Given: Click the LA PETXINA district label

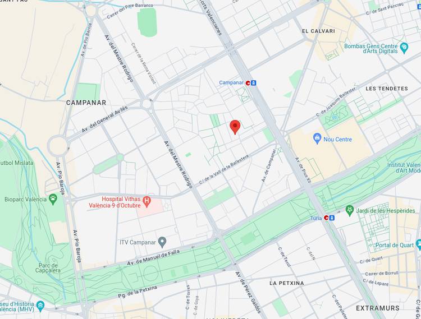Looking at the screenshot, I should pos(287,283).
